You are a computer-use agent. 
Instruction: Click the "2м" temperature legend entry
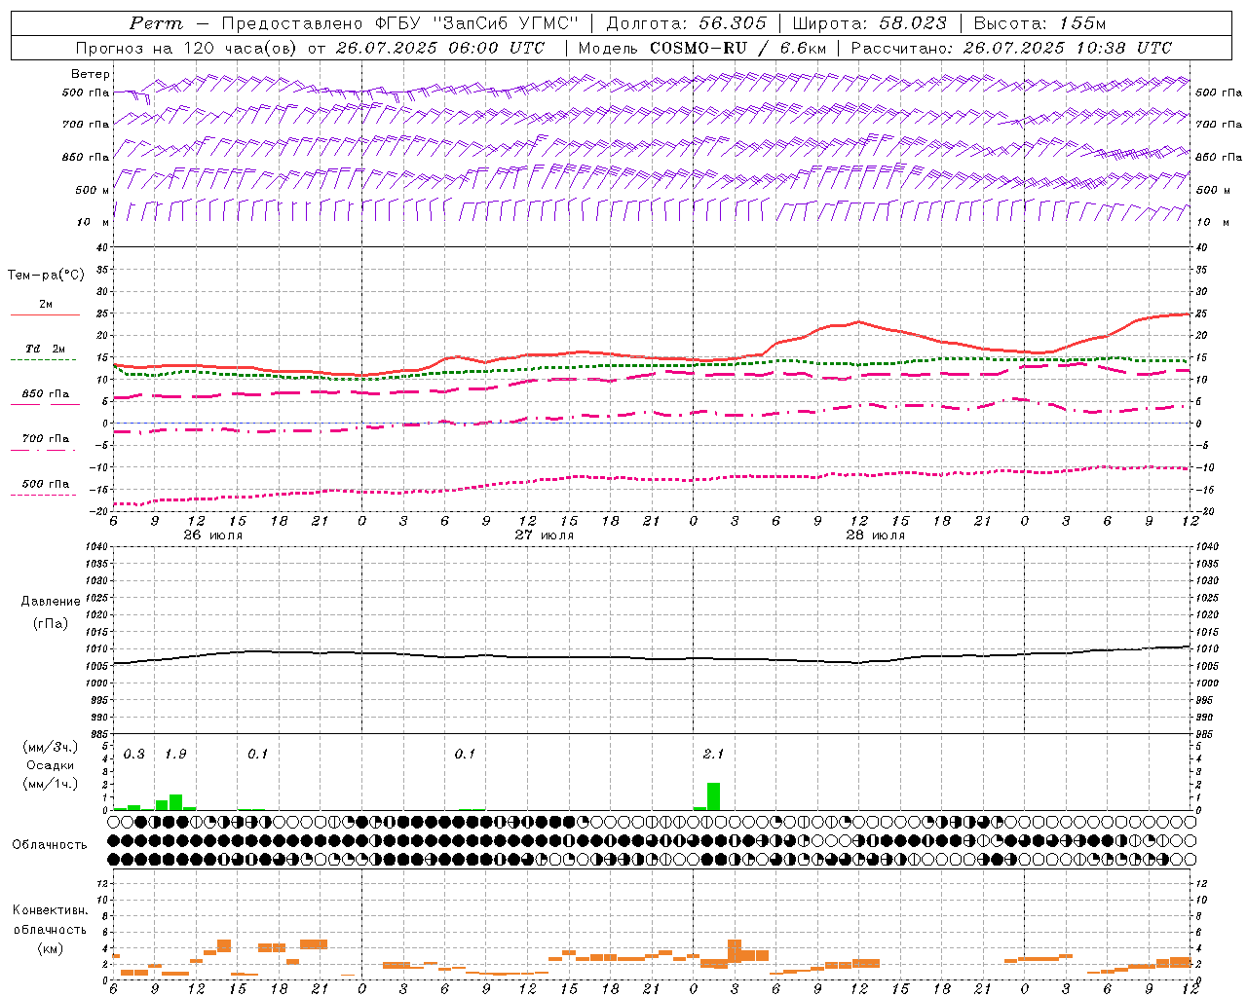[x=46, y=304]
